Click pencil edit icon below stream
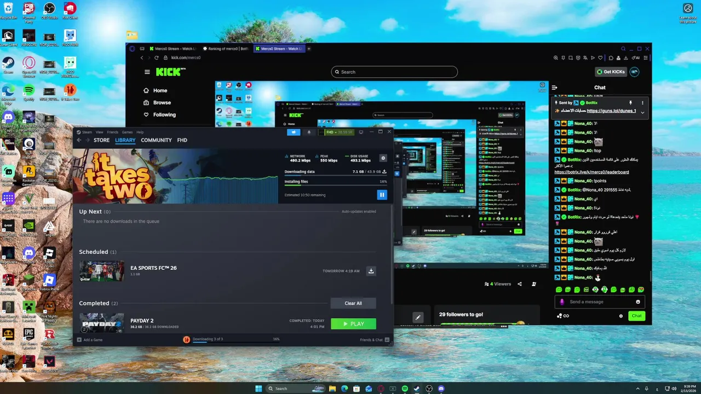 [x=418, y=317]
